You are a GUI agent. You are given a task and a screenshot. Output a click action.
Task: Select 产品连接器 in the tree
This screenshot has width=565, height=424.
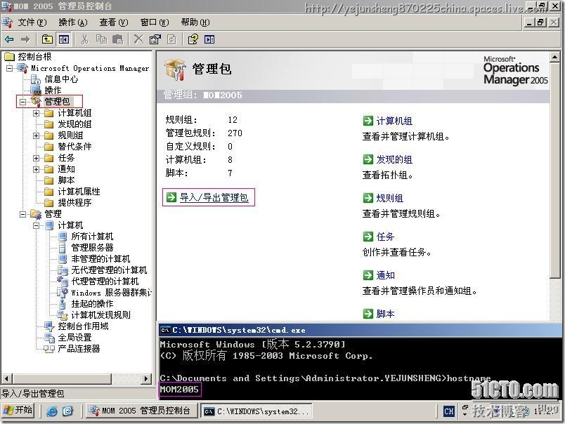click(79, 348)
